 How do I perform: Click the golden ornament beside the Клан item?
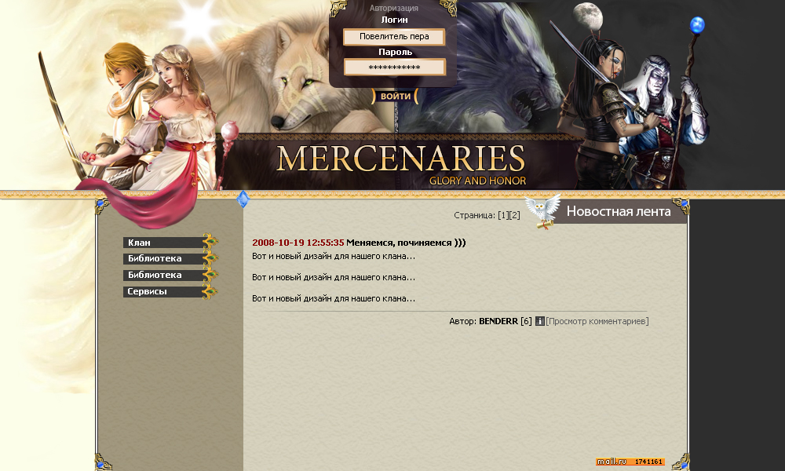pyautogui.click(x=210, y=242)
